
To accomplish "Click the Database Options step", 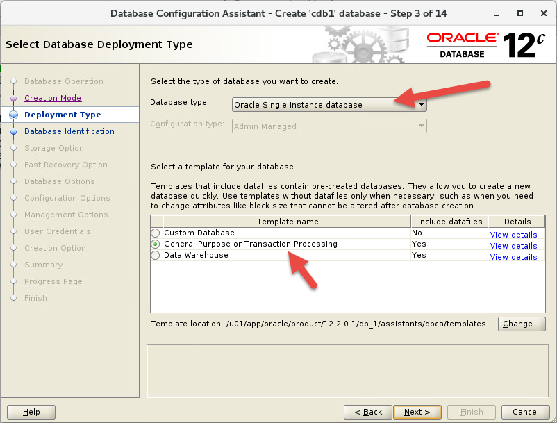I will coord(59,181).
